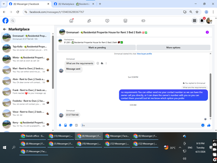Viewport: 217px width, 163px height.
Task: Click the chat list vertical scrollbar
Action: 53,62
